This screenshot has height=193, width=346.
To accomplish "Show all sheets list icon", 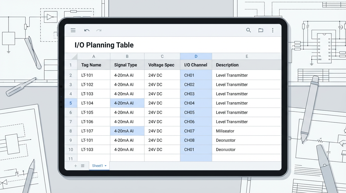I will 82,166.
